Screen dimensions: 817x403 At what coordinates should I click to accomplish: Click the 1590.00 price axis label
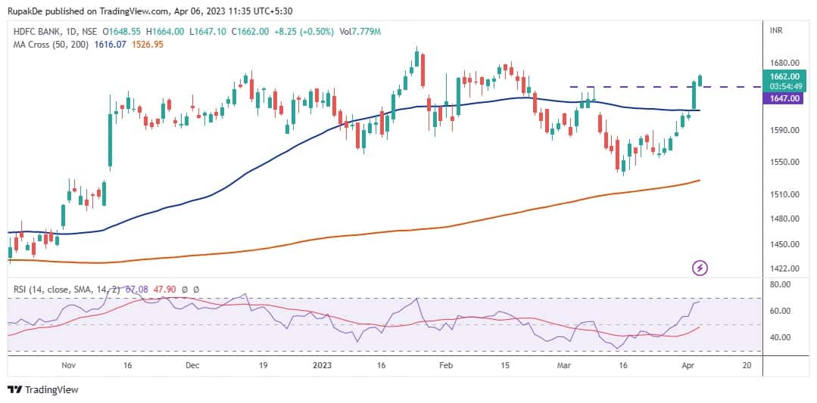(784, 130)
